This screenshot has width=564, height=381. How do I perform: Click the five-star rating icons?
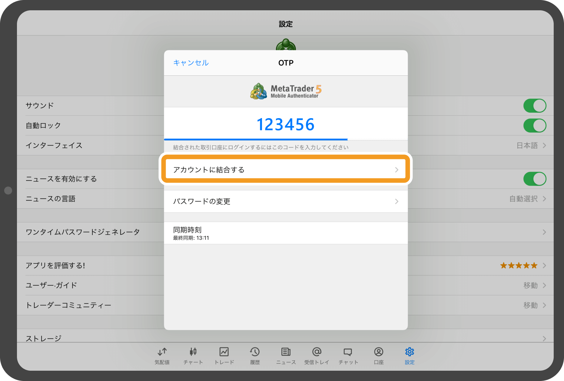point(519,266)
